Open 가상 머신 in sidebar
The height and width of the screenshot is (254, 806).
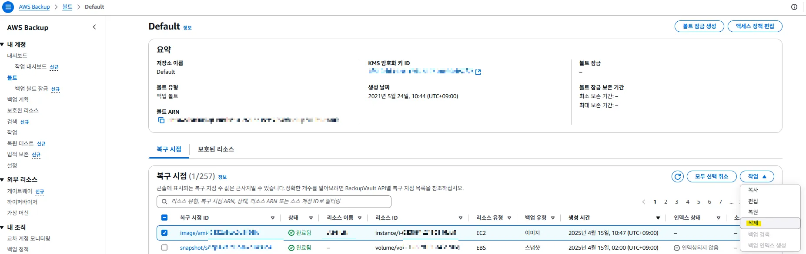coord(18,213)
